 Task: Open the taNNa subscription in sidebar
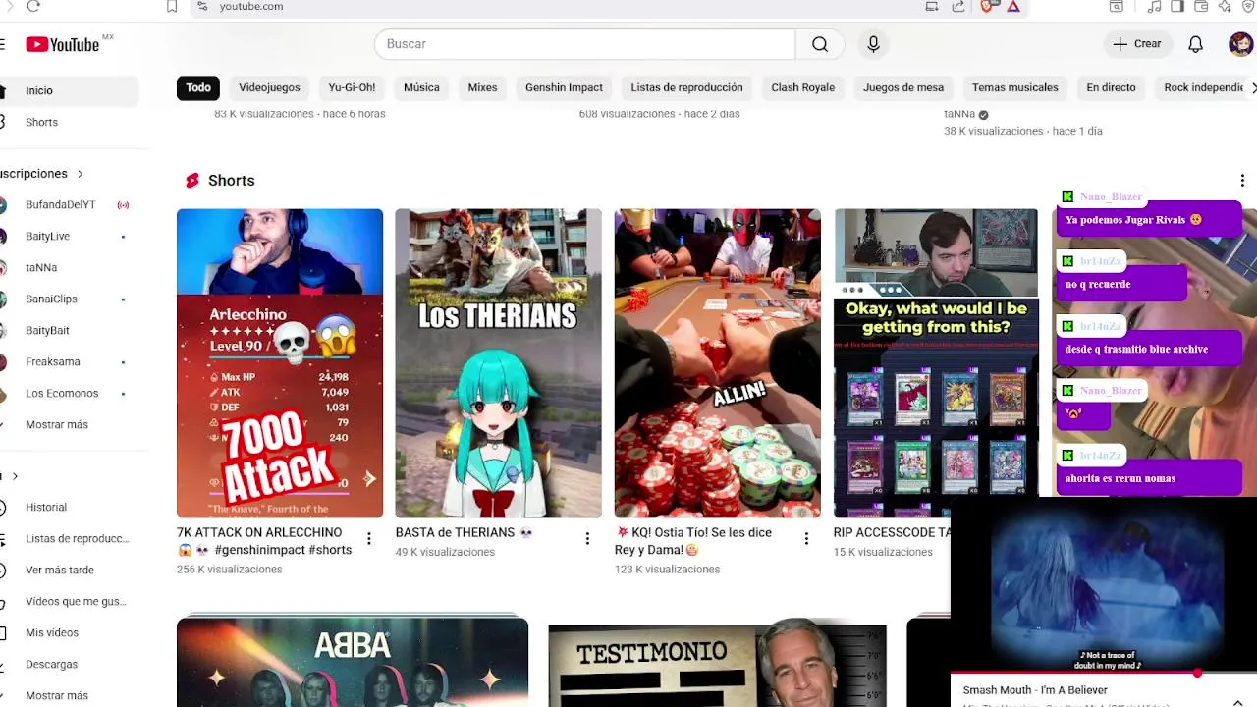click(69, 267)
